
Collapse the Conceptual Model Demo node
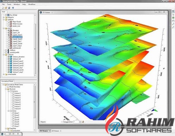click(3, 84)
